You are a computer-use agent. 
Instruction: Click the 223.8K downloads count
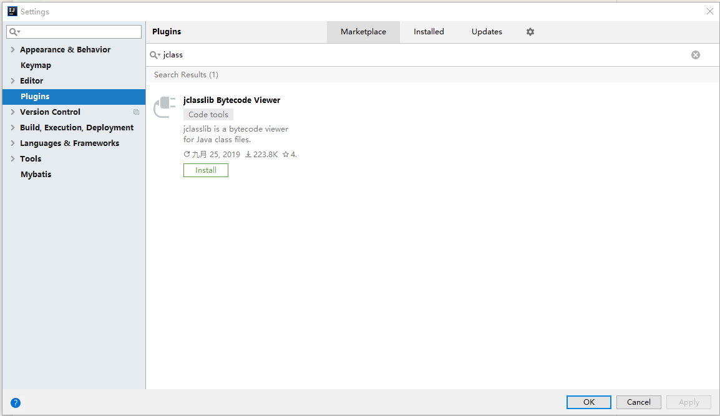point(261,155)
